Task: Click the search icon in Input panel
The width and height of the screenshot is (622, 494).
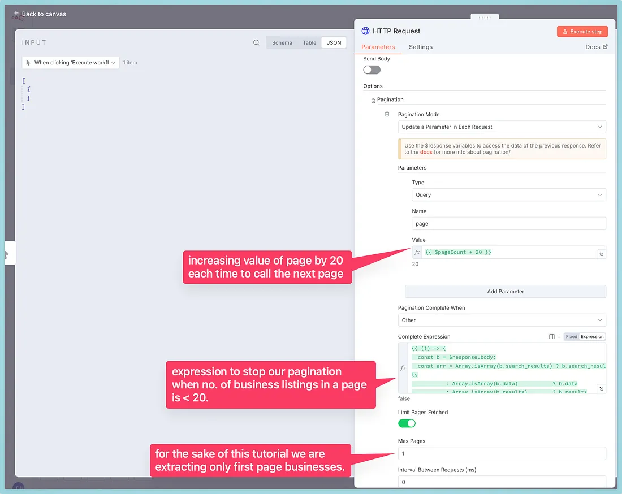Action: (256, 42)
